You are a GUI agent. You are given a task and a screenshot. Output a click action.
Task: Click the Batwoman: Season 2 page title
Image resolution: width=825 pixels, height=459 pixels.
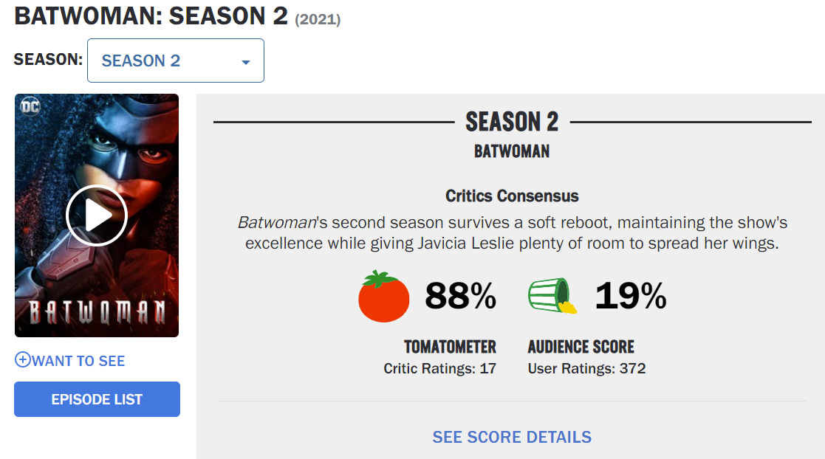click(x=151, y=16)
